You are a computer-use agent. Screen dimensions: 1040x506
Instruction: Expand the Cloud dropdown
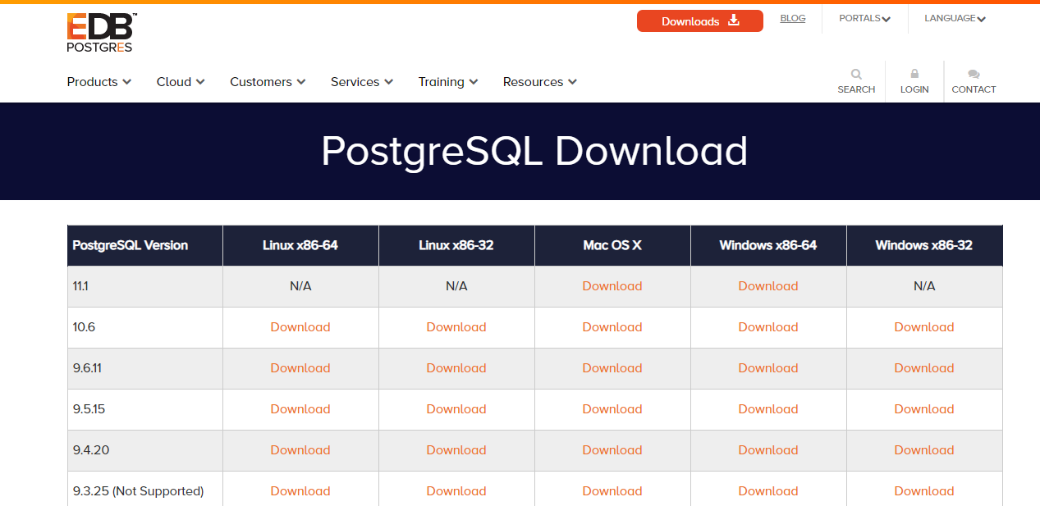coord(180,82)
